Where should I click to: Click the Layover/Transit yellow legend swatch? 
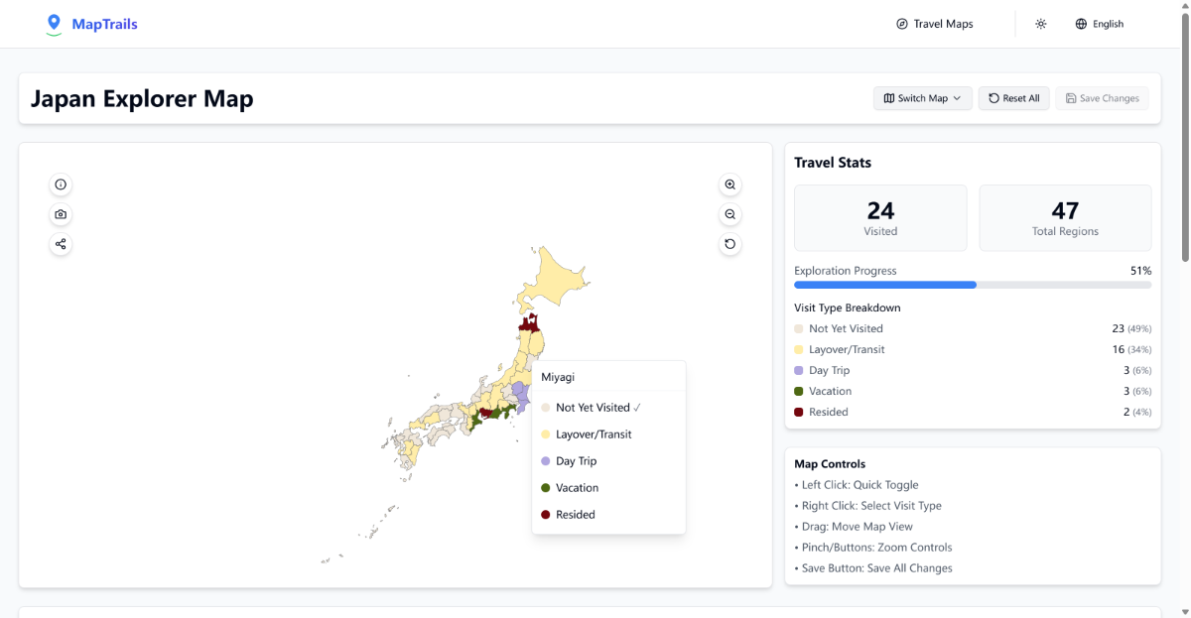pos(799,349)
